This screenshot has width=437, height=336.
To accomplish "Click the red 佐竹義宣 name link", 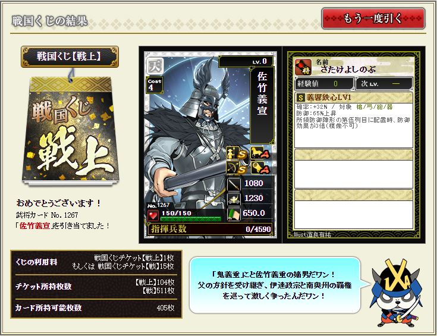I will click(x=34, y=225).
